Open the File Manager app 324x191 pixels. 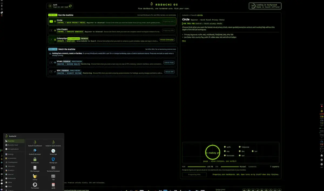point(35,169)
